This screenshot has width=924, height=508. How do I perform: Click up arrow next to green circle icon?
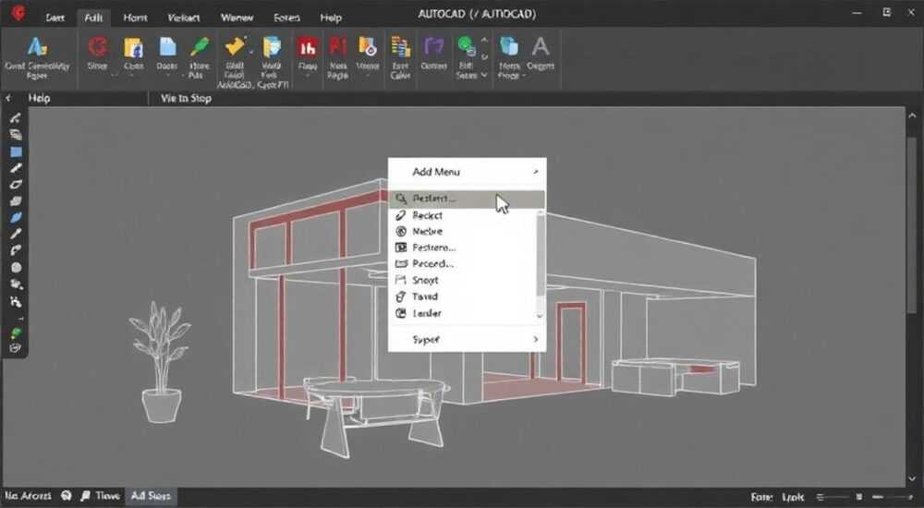tap(485, 40)
